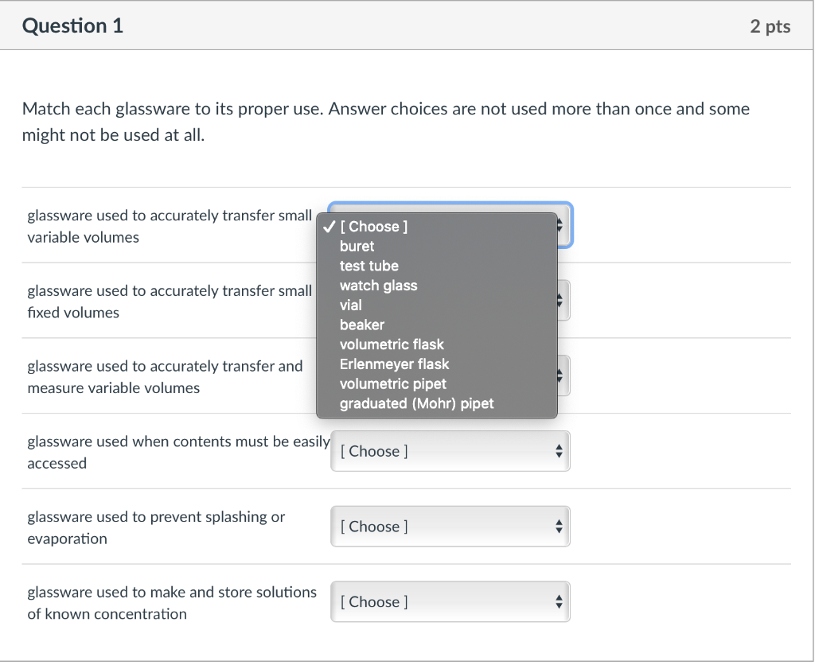This screenshot has width=815, height=665.
Task: Pick test tube in the dropdown list
Action: click(x=437, y=266)
